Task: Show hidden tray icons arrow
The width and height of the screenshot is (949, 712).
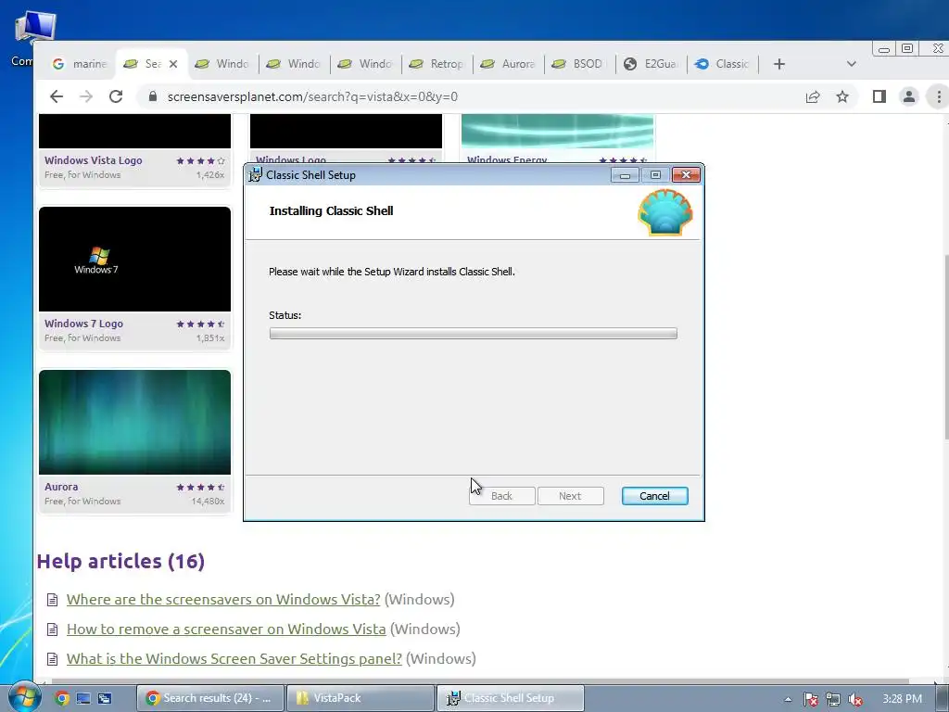Action: [x=788, y=699]
